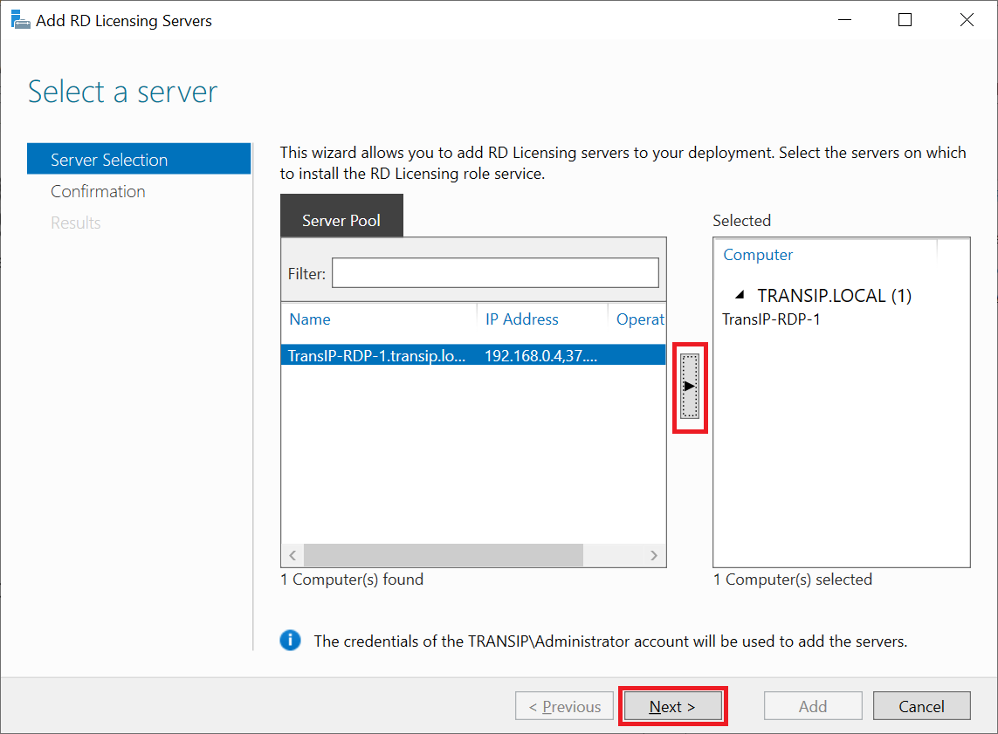Go to the Server Selection step
The height and width of the screenshot is (734, 998).
pyautogui.click(x=109, y=160)
